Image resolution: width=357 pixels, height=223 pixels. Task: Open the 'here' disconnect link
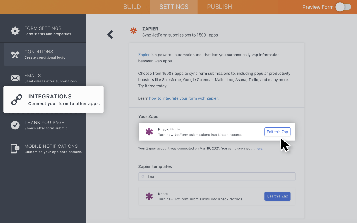tap(259, 148)
